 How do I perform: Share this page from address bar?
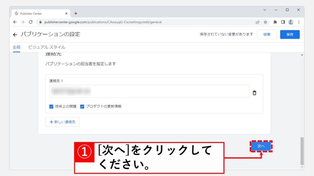pos(258,22)
